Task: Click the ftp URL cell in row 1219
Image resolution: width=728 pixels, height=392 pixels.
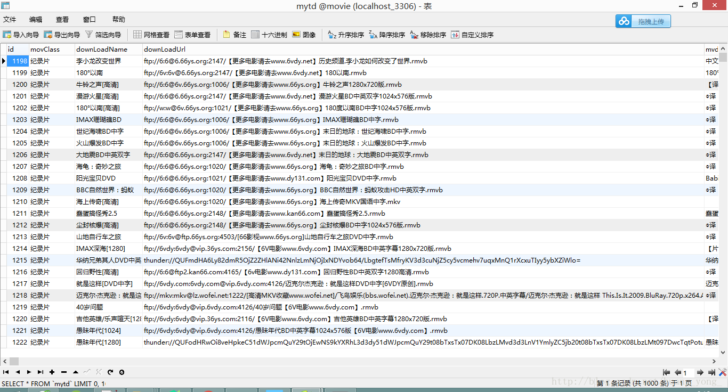Action: point(423,307)
